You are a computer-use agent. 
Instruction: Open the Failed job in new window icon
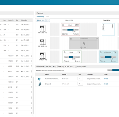76,25
